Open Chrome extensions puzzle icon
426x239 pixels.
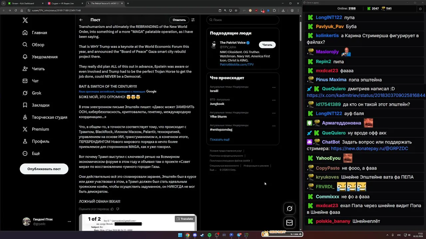pyautogui.click(x=274, y=10)
